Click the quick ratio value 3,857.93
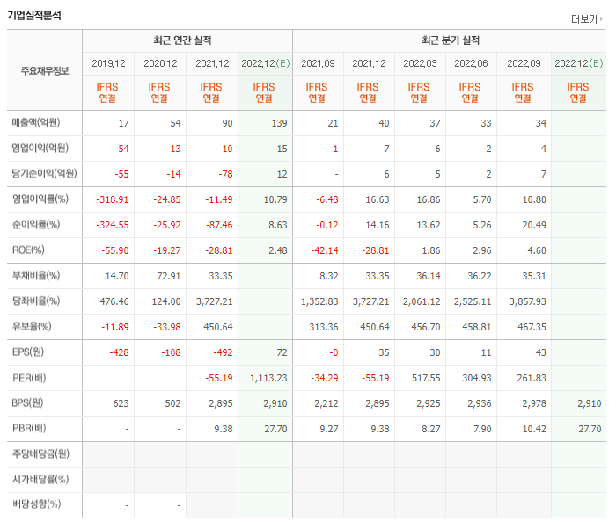616x522 pixels. point(528,301)
